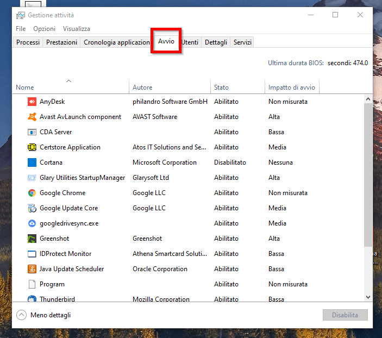Switch to the Dettagli tab
Viewport: 382px width, 338px height.
point(216,42)
